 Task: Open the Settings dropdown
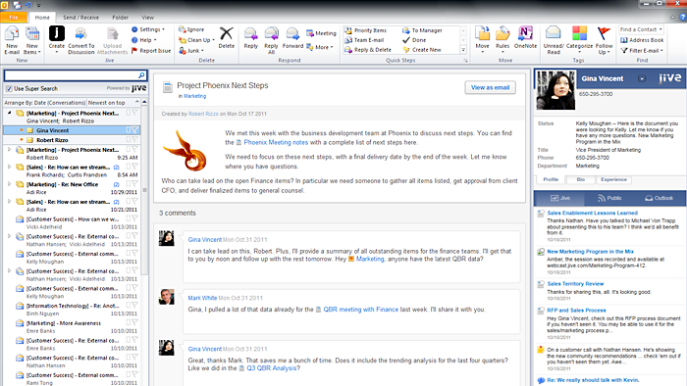148,29
